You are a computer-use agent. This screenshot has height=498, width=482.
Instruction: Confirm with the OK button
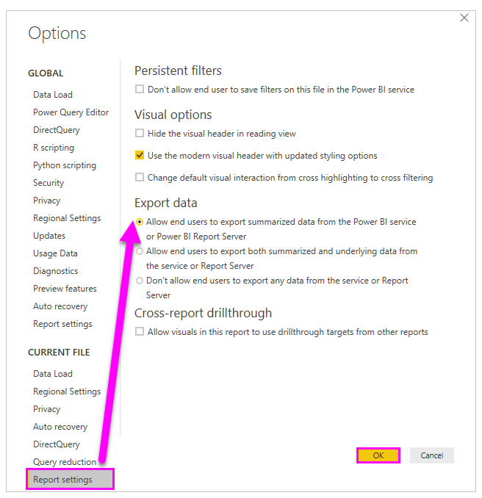(378, 455)
